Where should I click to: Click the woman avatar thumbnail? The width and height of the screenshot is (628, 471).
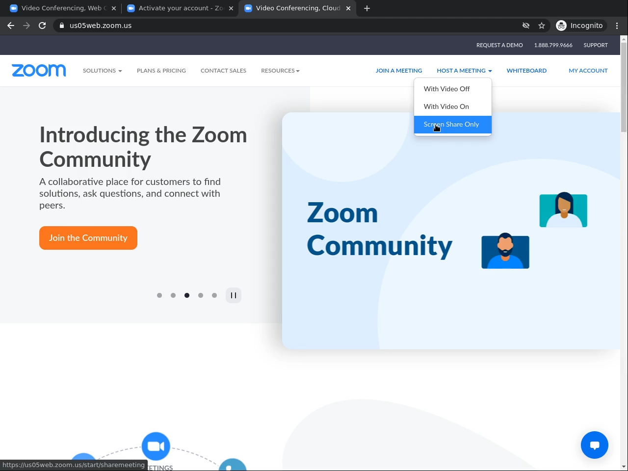click(563, 210)
